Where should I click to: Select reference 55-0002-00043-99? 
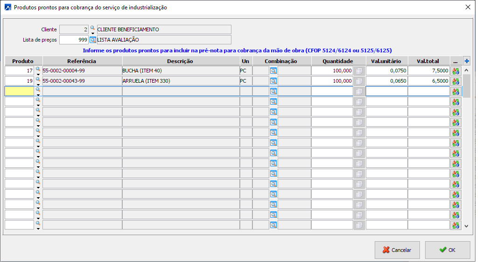82,81
